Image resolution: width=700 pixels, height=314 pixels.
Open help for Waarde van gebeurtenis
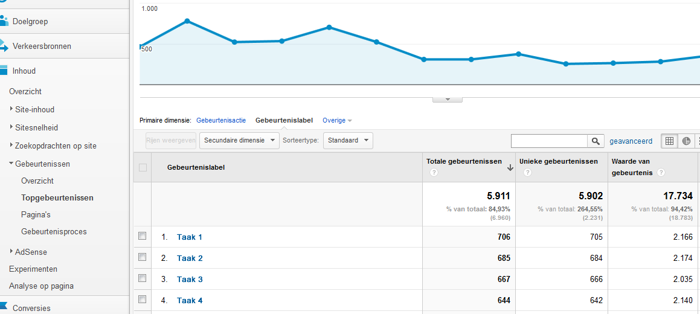pyautogui.click(x=661, y=173)
